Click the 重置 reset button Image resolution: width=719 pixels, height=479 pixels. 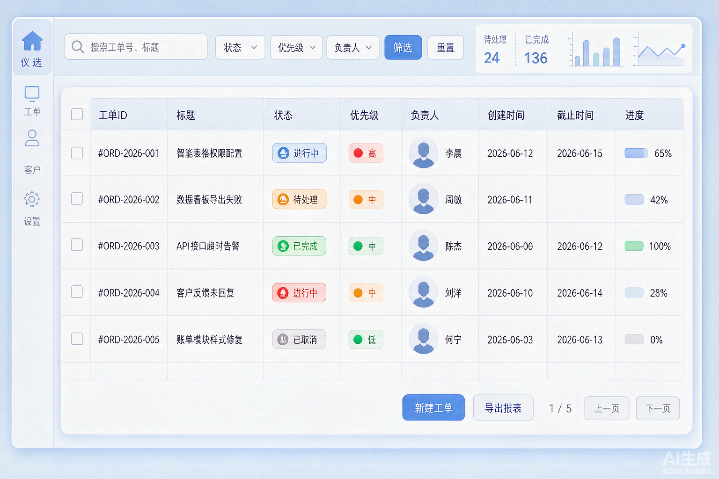coord(446,47)
